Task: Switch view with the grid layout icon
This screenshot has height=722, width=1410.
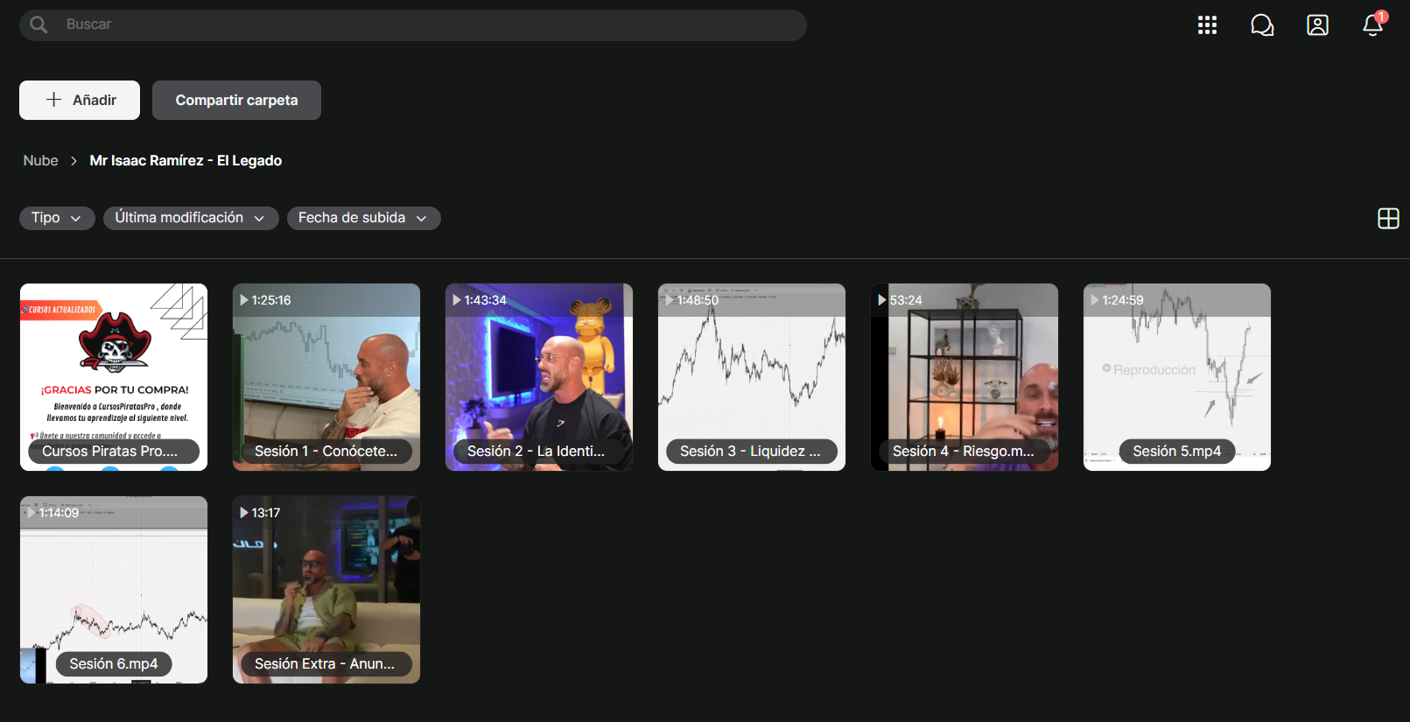Action: [1388, 218]
